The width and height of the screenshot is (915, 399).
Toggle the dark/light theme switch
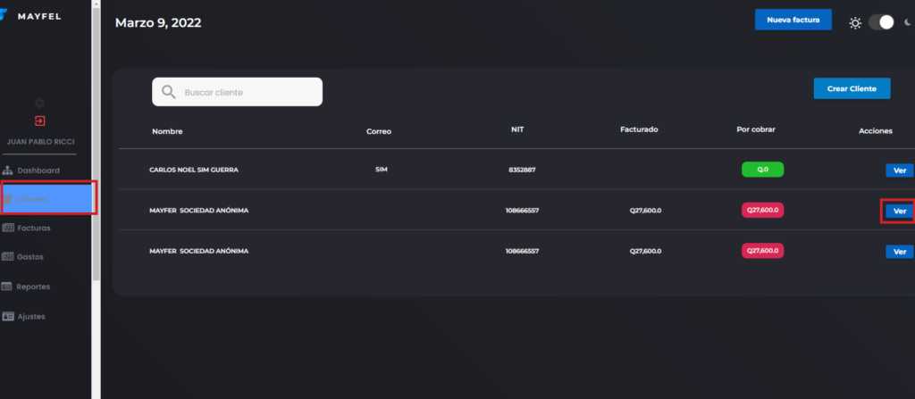coord(880,22)
